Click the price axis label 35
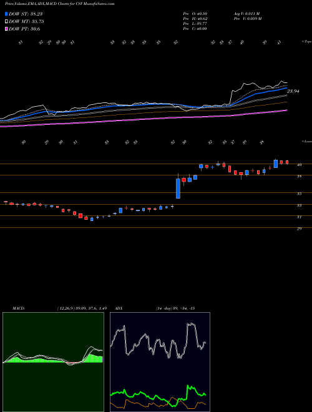The width and height of the screenshot is (312, 412). 299,194
